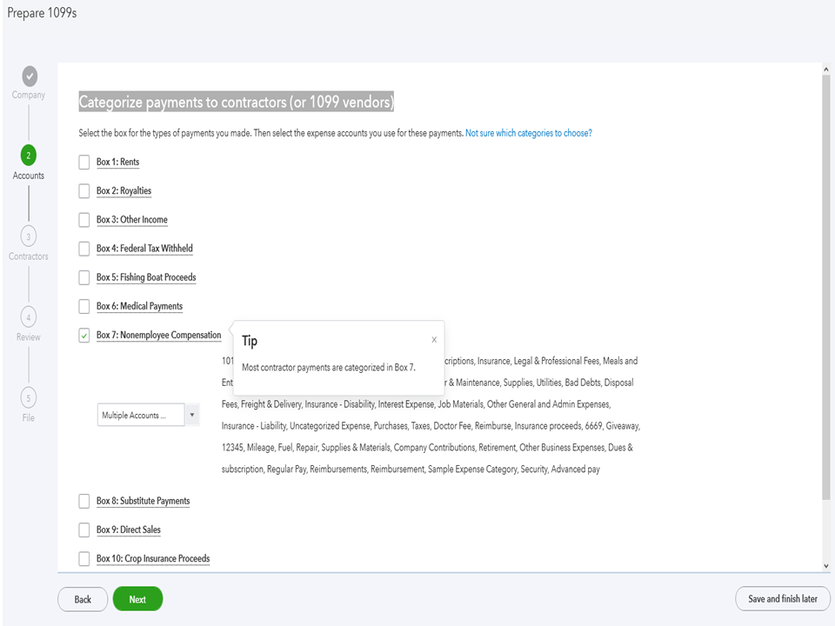The width and height of the screenshot is (835, 626).
Task: Enable Box 2: Royalties checkbox
Action: click(x=84, y=191)
